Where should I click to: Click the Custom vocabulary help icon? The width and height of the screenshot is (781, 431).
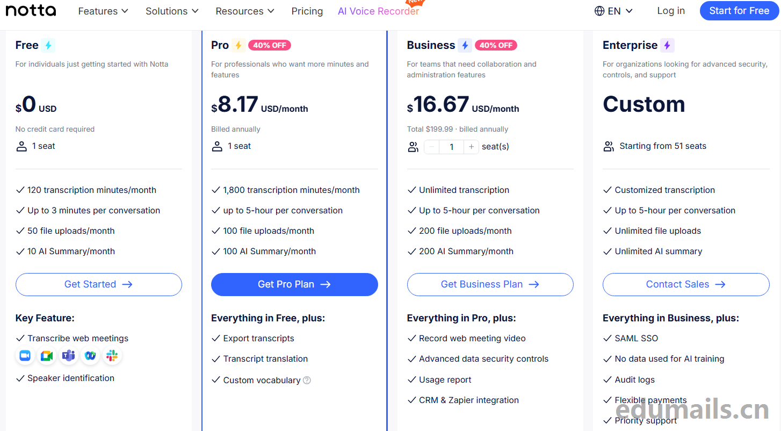[x=307, y=380]
